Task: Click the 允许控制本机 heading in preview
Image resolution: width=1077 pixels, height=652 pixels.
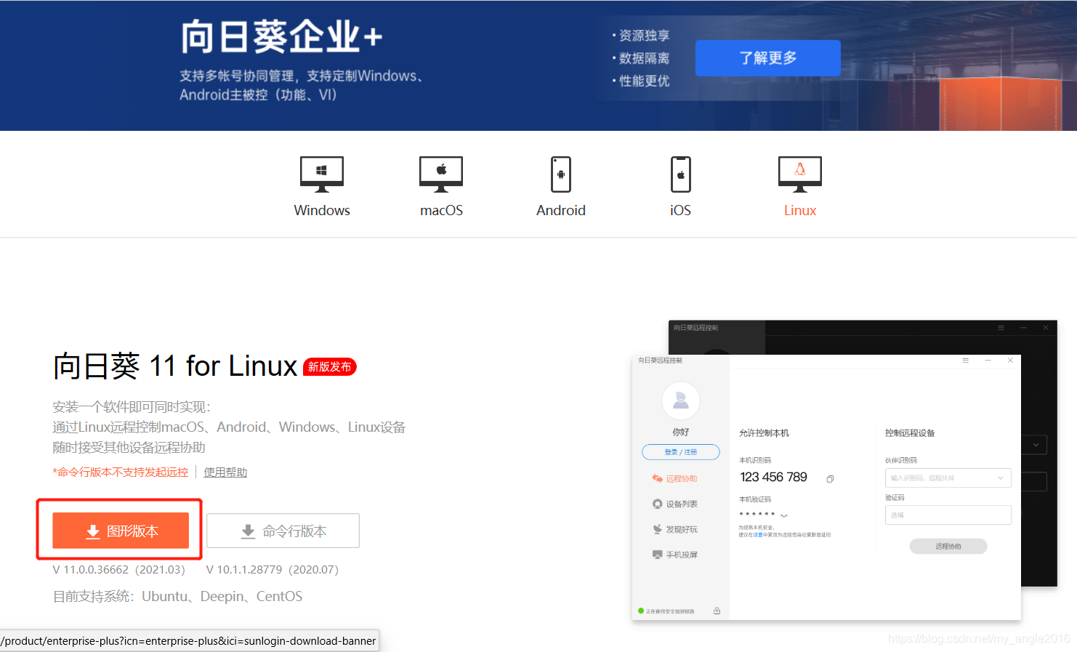Action: [764, 433]
